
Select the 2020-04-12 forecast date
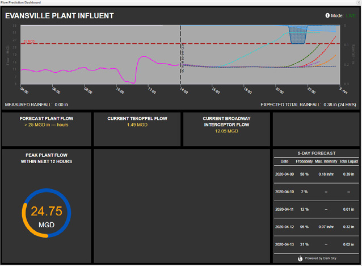pyautogui.click(x=283, y=227)
